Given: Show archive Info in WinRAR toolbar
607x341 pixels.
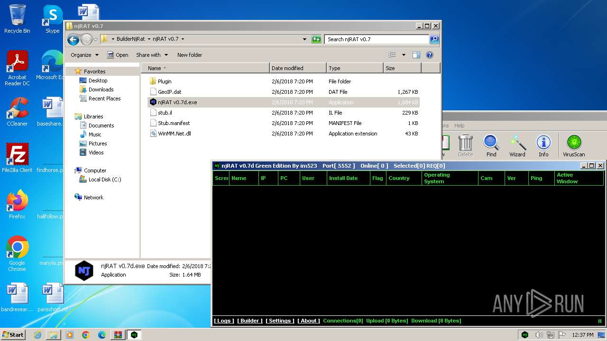Looking at the screenshot, I should point(543,146).
